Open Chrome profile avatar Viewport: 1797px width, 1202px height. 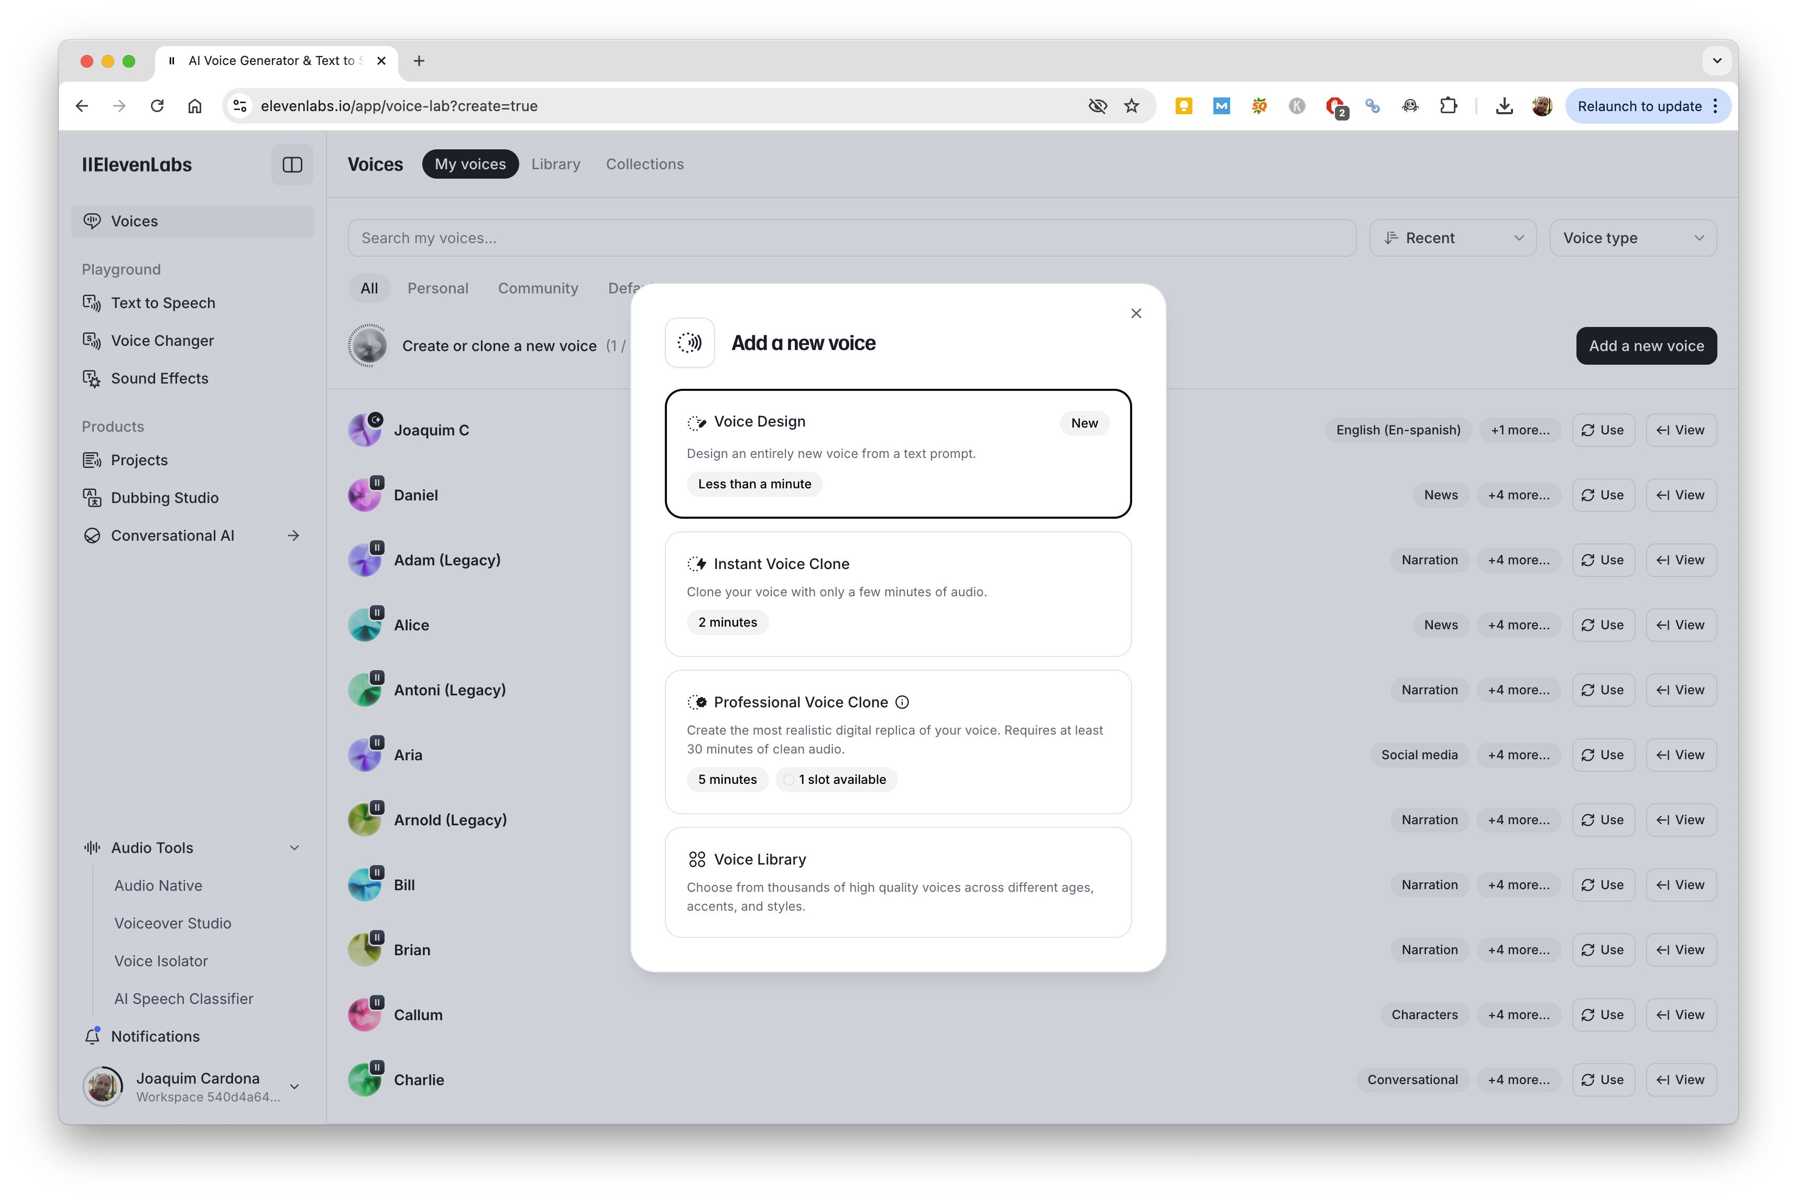tap(1542, 106)
